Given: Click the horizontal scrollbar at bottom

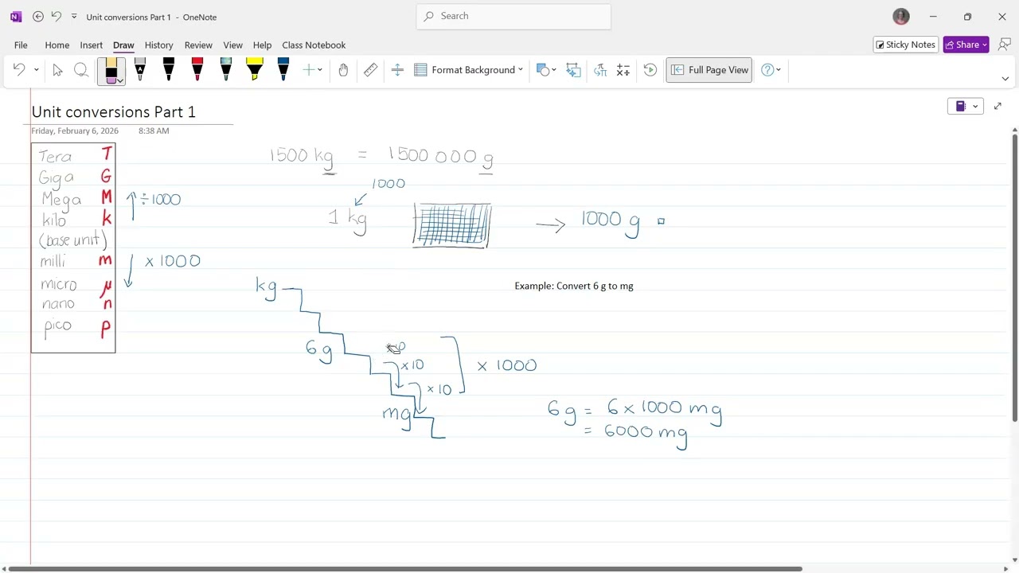Looking at the screenshot, I should click(x=405, y=569).
